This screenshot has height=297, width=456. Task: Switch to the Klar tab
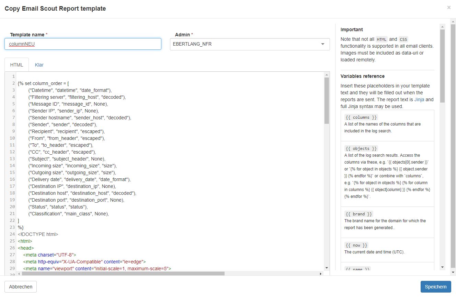point(39,65)
